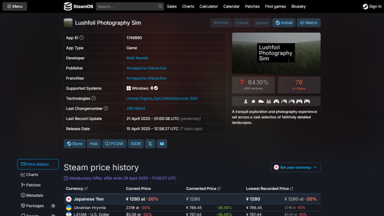
Task: Open the Charts nav item in header
Action: 188,6
